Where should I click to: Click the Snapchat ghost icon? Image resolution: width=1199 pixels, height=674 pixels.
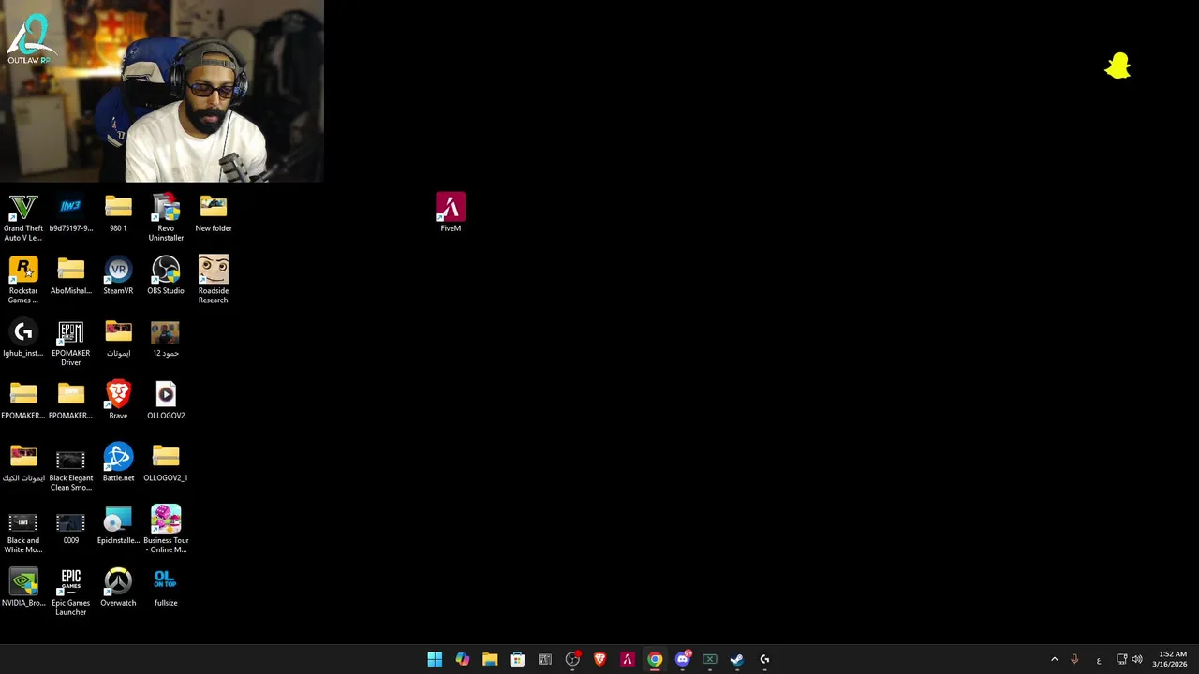point(1118,66)
